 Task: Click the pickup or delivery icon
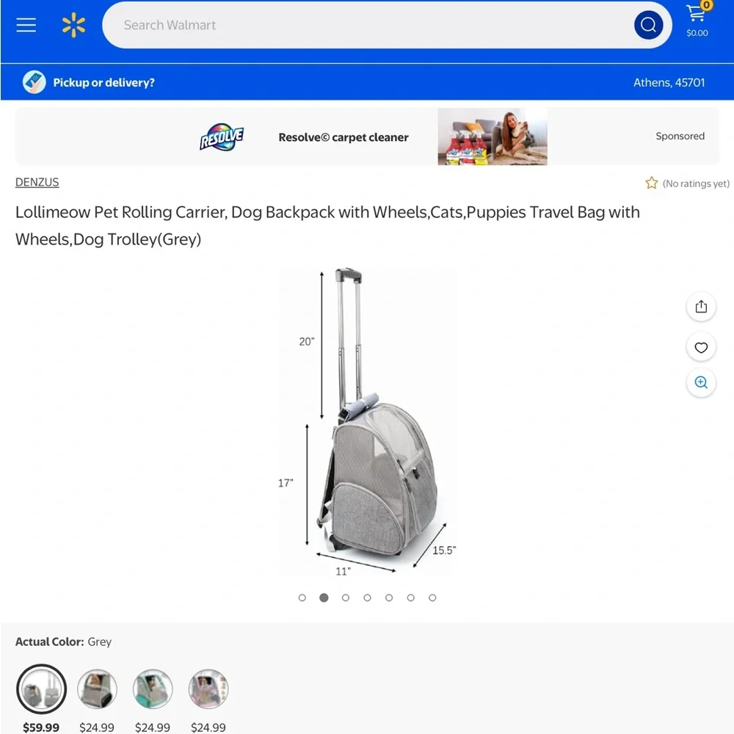click(x=34, y=82)
